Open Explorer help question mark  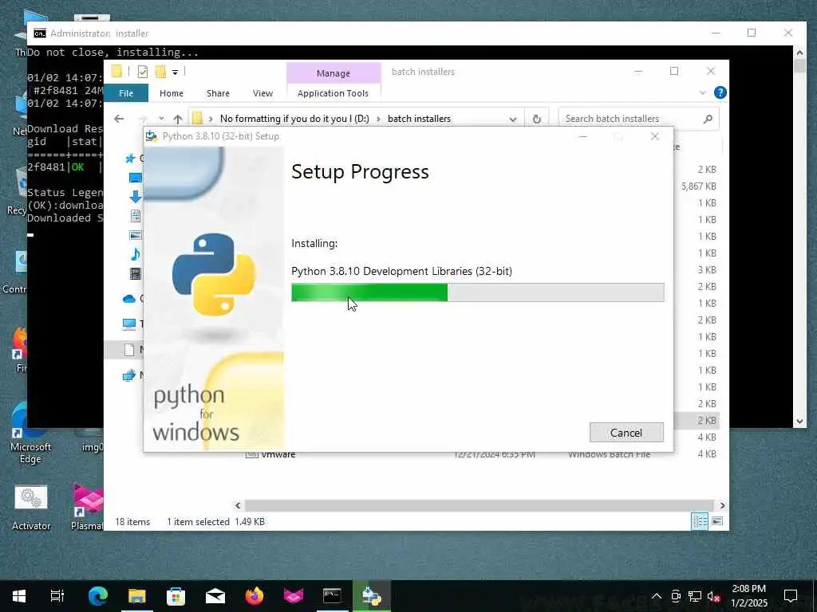[x=720, y=92]
